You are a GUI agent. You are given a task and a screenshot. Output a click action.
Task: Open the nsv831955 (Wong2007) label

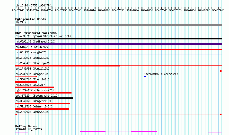tap(31, 52)
